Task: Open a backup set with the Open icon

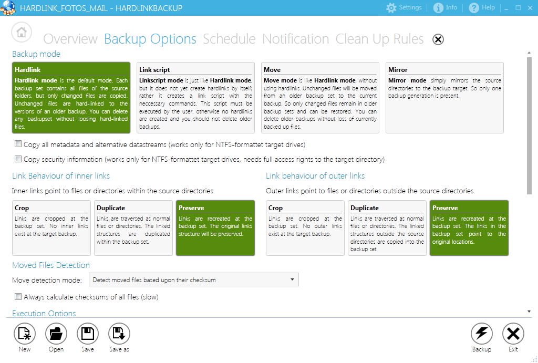Action: 56,334
